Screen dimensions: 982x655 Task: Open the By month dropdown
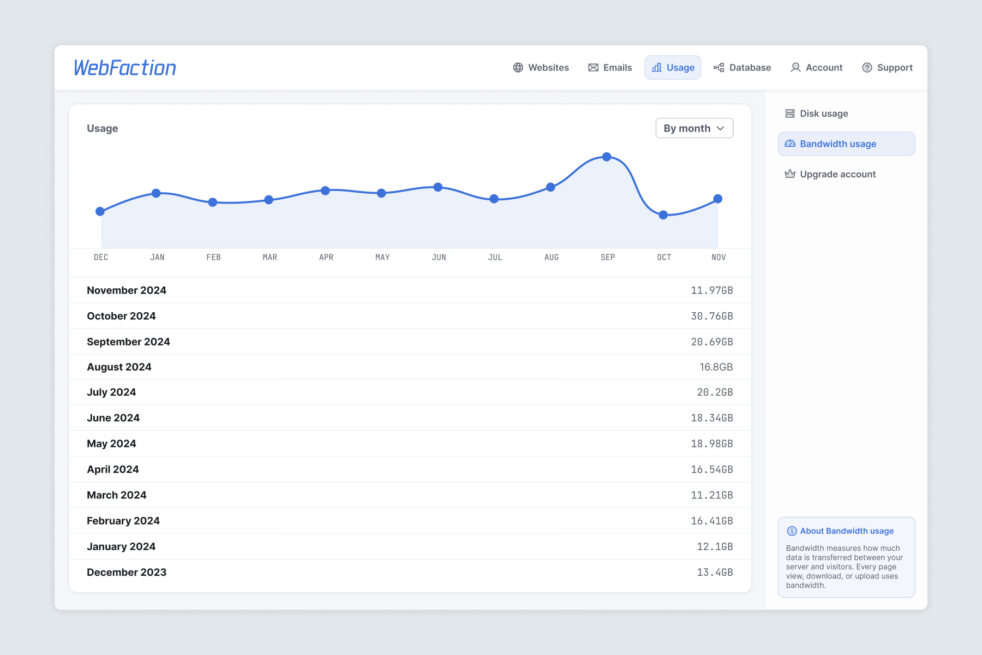click(x=694, y=128)
